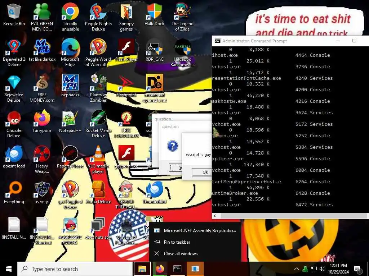
Task: Open the Everything search shortcut
Action: tap(14, 193)
